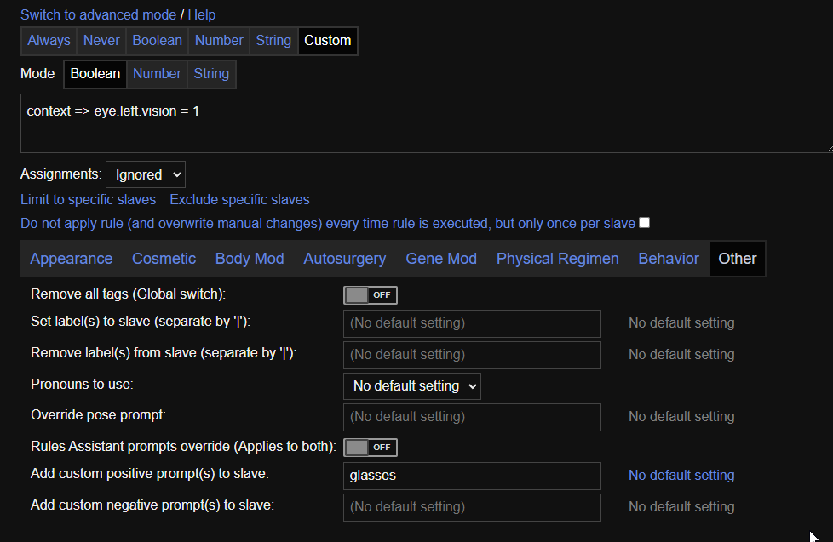Select the Always condition button

tap(49, 40)
